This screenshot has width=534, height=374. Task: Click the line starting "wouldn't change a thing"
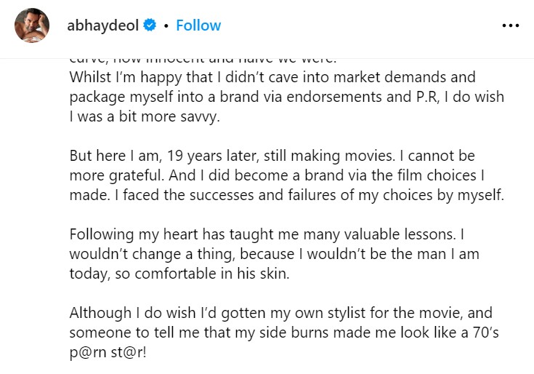(274, 254)
